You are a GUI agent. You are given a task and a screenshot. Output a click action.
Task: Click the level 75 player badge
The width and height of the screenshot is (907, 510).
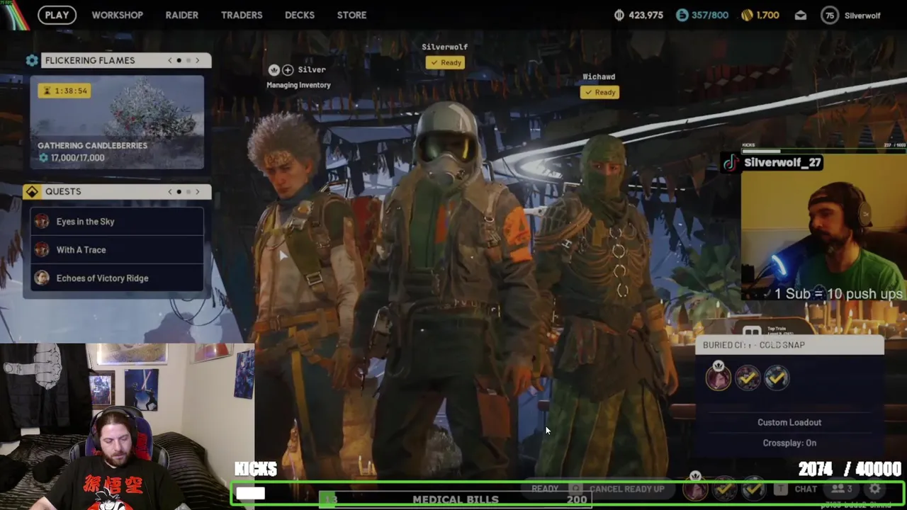click(829, 15)
